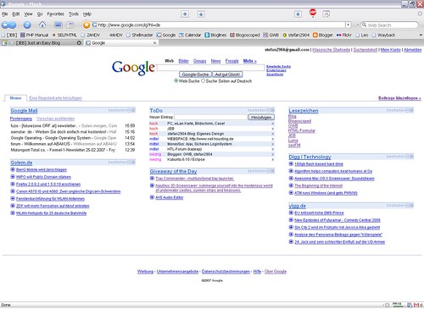
Task: Open the address bar history dropdown
Action: 349,25
